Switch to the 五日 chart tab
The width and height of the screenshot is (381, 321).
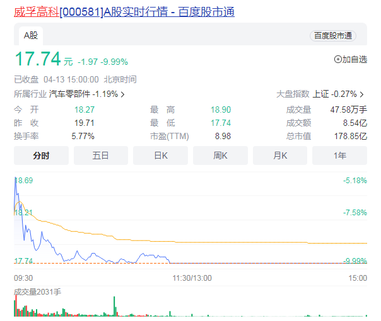pos(101,155)
